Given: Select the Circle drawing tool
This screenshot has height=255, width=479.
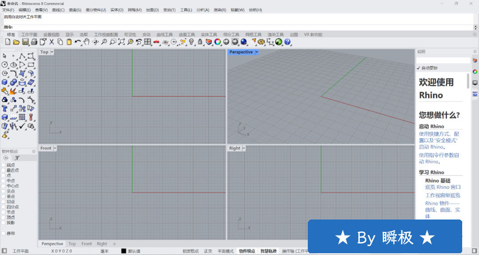Looking at the screenshot, I should 5,65.
